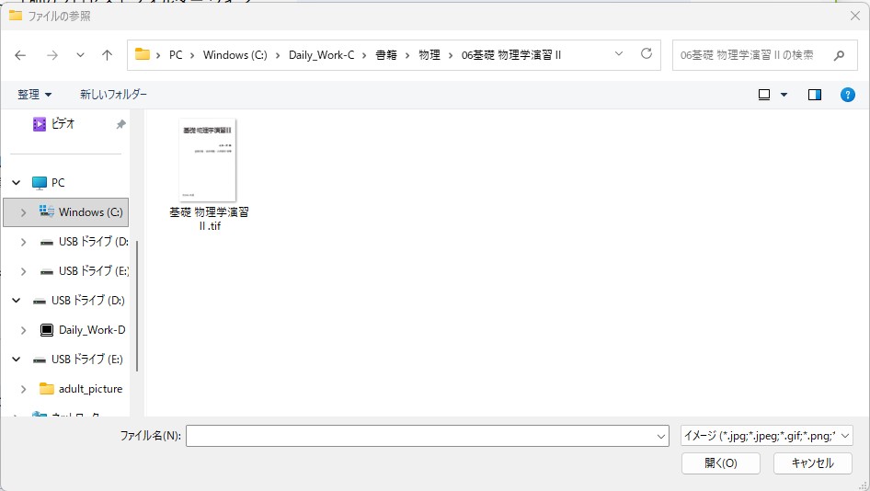The width and height of the screenshot is (870, 491).
Task: Expand the adult_picture folder node
Action: click(x=24, y=389)
